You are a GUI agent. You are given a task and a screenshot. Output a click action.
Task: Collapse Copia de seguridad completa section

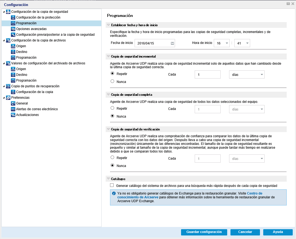click(108, 94)
